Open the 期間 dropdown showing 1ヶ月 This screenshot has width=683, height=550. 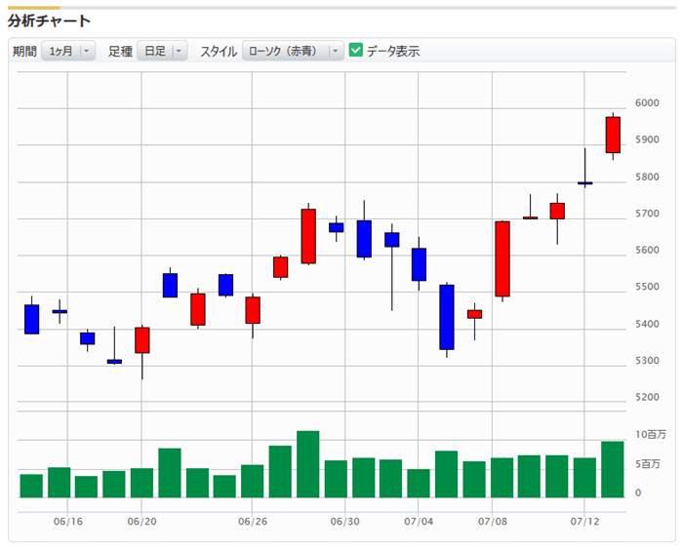67,52
